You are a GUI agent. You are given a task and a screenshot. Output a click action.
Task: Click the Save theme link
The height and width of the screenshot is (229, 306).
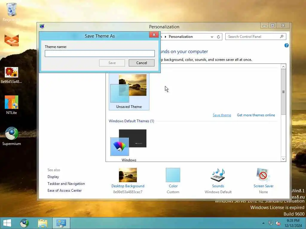point(222,115)
